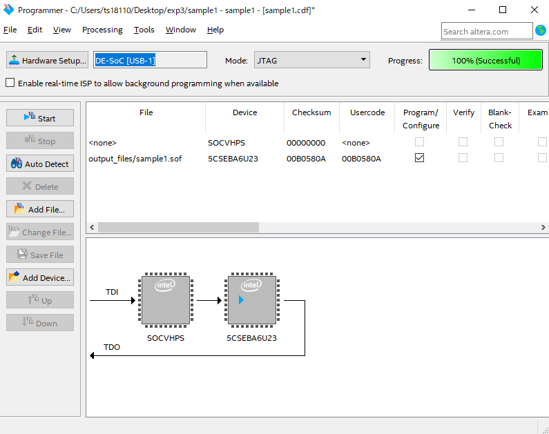This screenshot has height=434, width=549.
Task: Click the 100% (Successful) progress bar
Action: coord(485,60)
